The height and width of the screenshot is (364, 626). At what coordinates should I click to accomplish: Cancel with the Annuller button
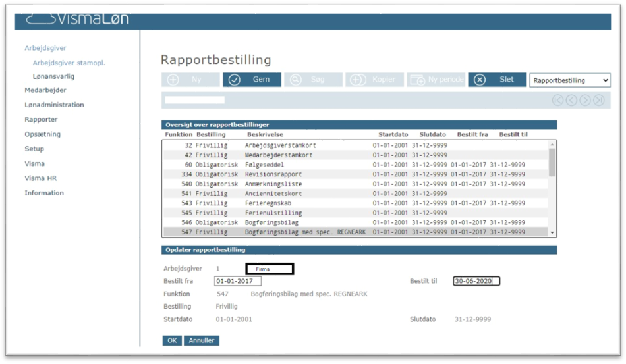click(201, 340)
